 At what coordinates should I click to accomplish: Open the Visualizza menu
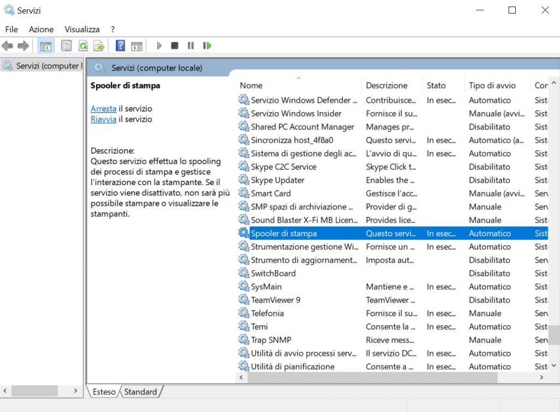click(82, 30)
